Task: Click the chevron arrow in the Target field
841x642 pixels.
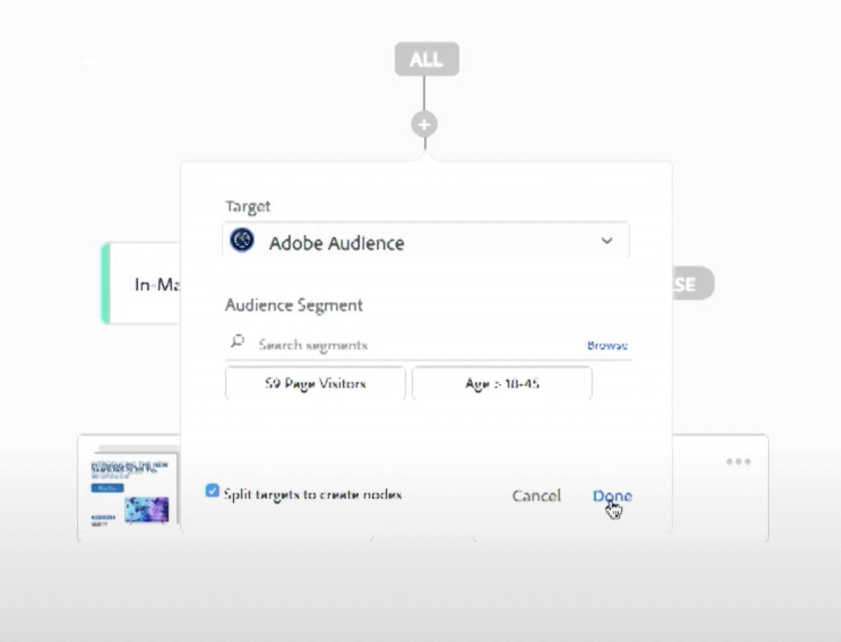Action: tap(606, 241)
